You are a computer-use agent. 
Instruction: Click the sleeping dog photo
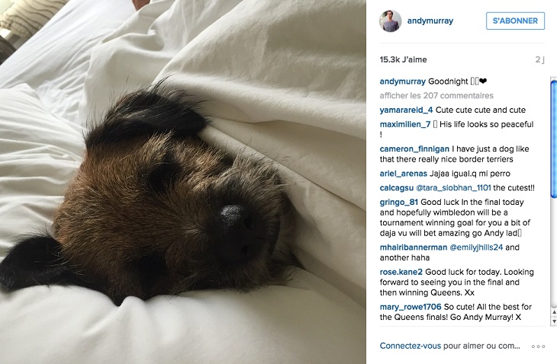point(183,182)
